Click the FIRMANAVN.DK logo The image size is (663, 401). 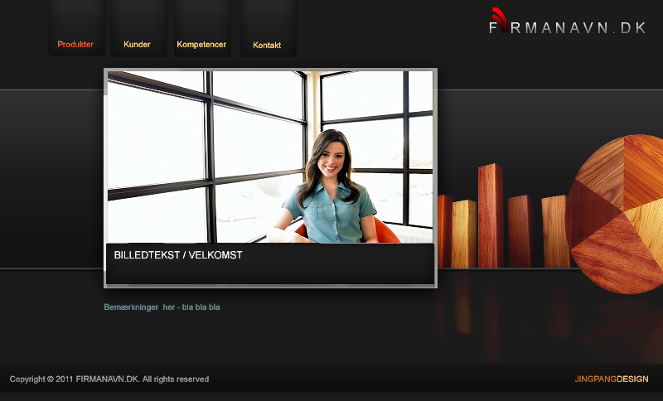pyautogui.click(x=567, y=22)
